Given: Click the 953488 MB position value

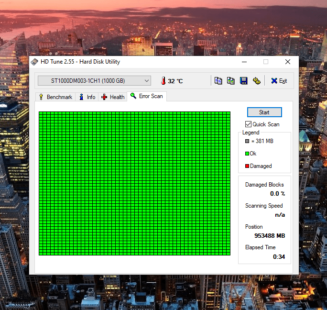Looking at the screenshot, I should click(270, 236).
